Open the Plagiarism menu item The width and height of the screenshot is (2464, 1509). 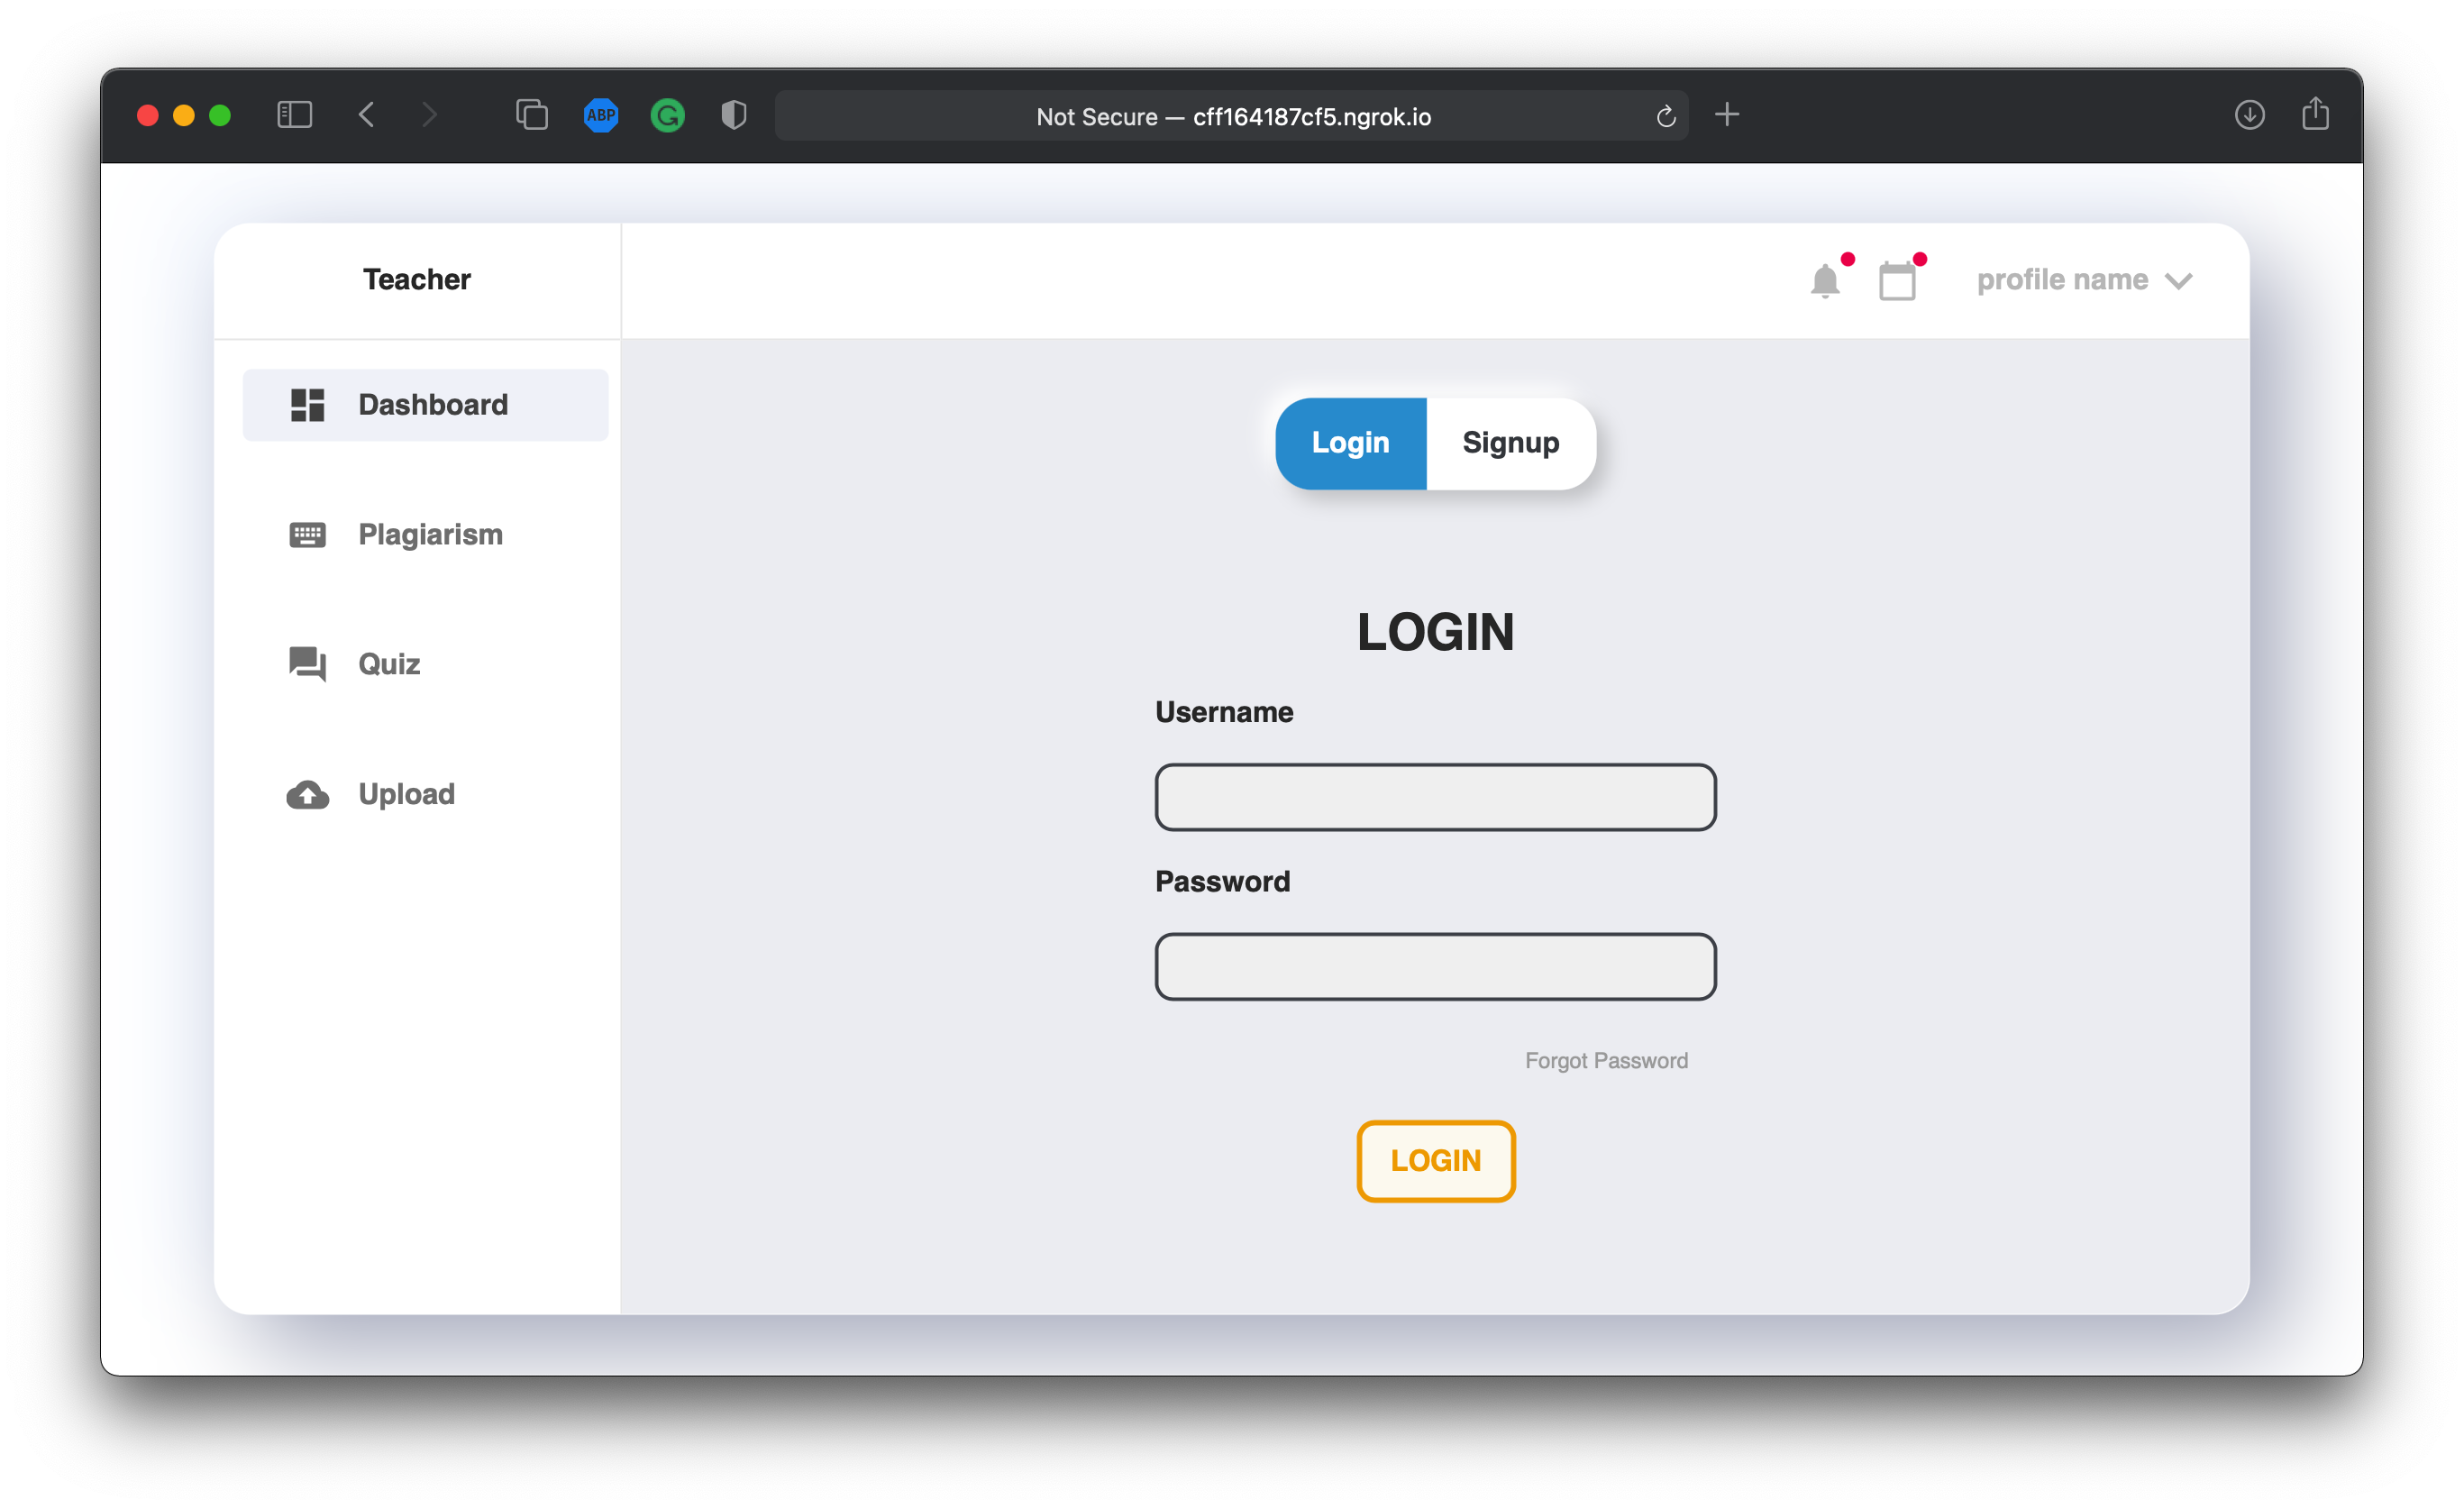click(x=430, y=535)
